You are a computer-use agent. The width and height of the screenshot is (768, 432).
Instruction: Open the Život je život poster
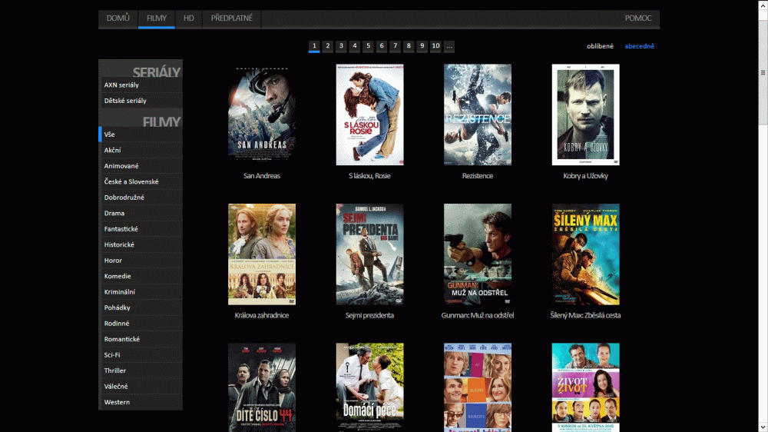[x=585, y=387]
